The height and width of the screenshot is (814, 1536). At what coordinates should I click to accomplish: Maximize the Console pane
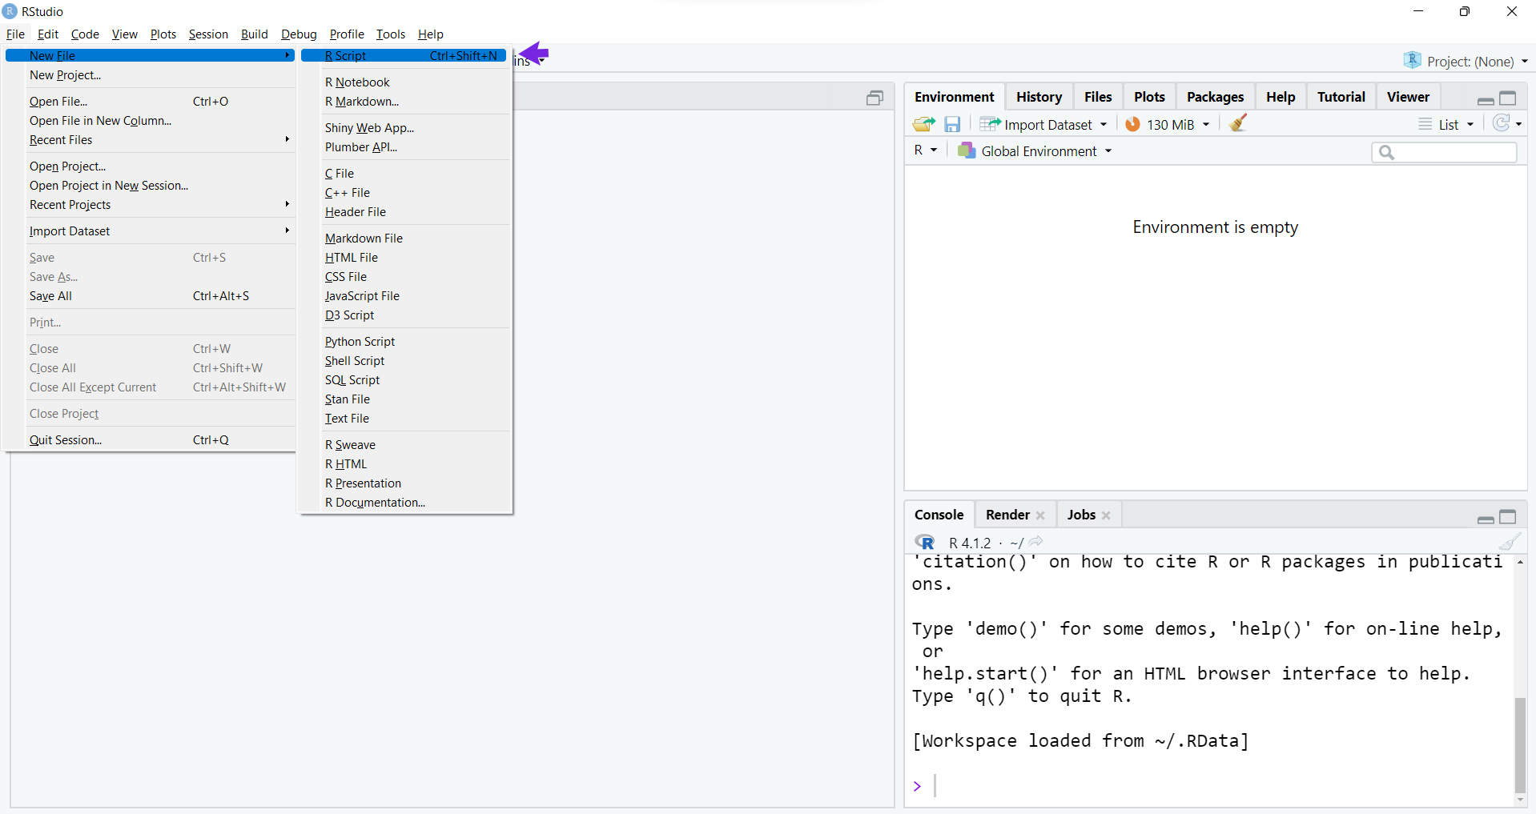pyautogui.click(x=1509, y=517)
